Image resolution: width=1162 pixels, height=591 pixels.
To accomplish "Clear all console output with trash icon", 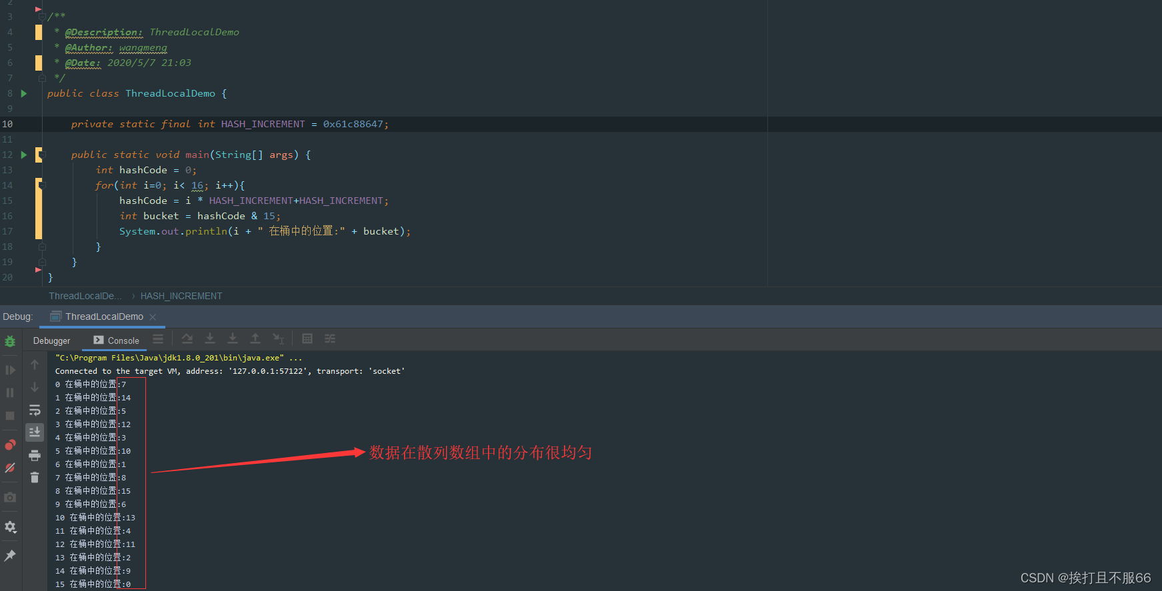I will tap(35, 477).
